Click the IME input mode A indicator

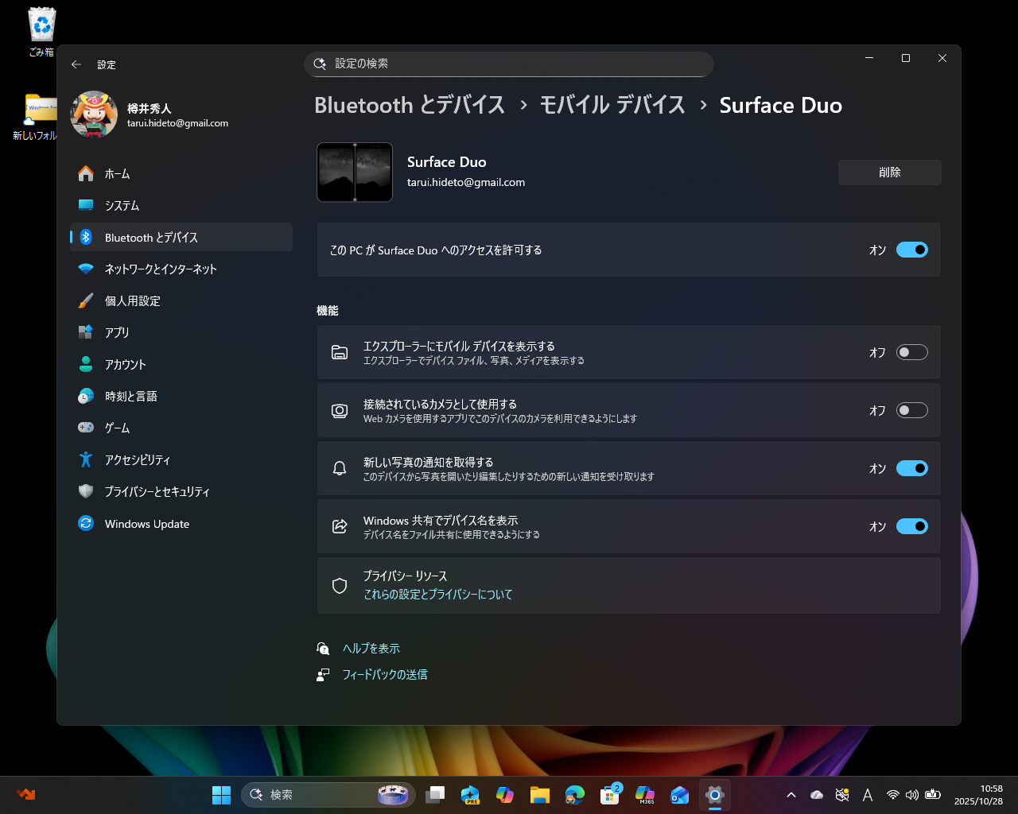point(868,795)
